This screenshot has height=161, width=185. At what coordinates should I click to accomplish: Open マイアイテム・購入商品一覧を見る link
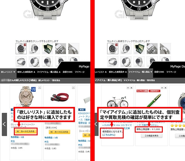click(x=139, y=80)
